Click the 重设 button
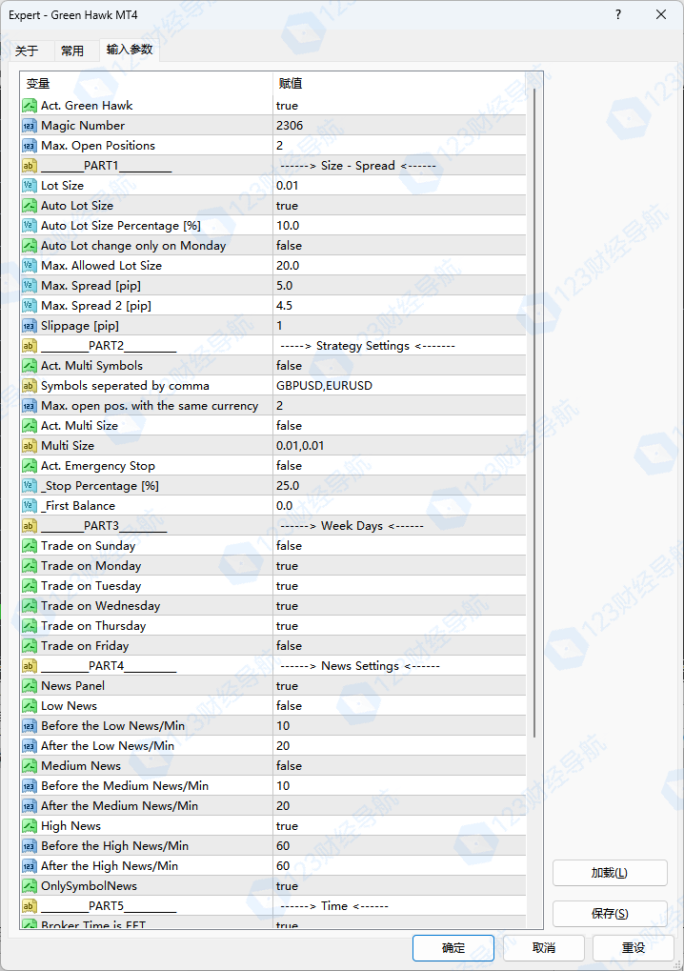The width and height of the screenshot is (684, 971). [634, 948]
